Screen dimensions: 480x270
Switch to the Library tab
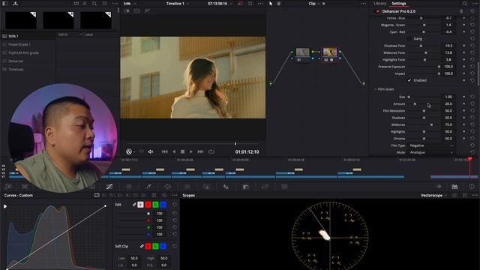pos(380,3)
